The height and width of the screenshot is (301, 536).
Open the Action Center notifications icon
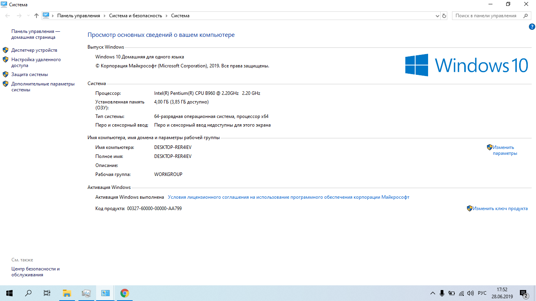tap(523, 293)
